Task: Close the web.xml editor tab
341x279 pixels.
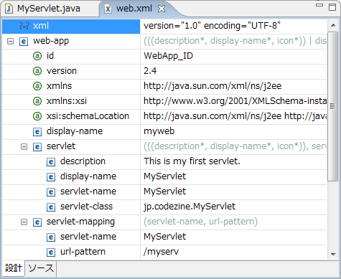Action: click(x=162, y=9)
